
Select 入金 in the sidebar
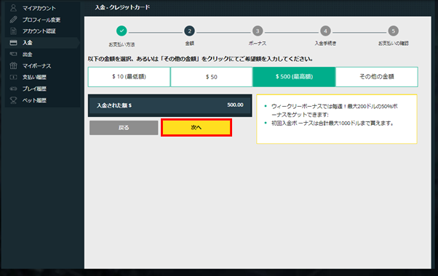tap(28, 43)
